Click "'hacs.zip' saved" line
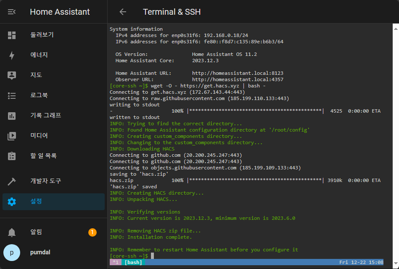 pyautogui.click(x=133, y=187)
